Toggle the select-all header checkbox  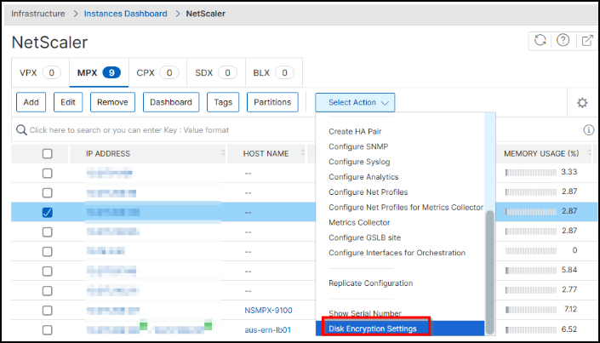click(48, 154)
